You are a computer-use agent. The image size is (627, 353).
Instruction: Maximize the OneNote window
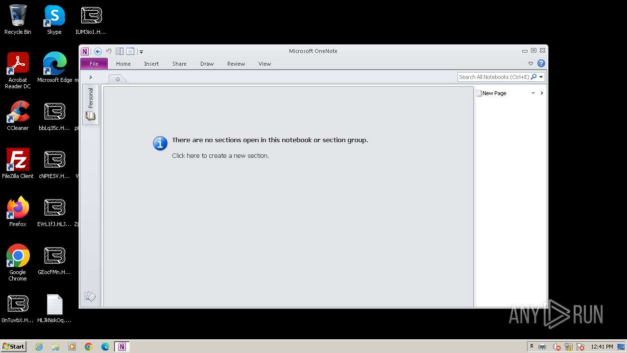(x=533, y=50)
